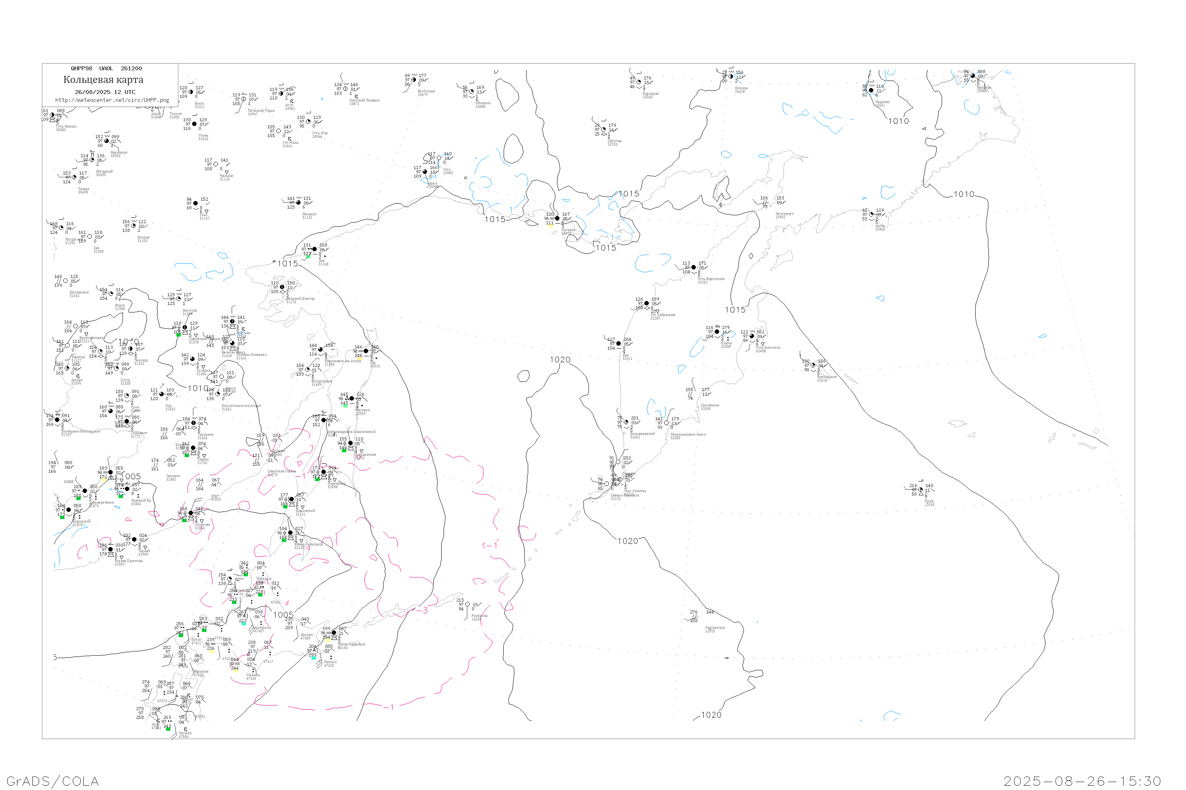This screenshot has height=790, width=1186.
Task: Click the 26/08/2025 12 UTC date label
Action: (105, 92)
